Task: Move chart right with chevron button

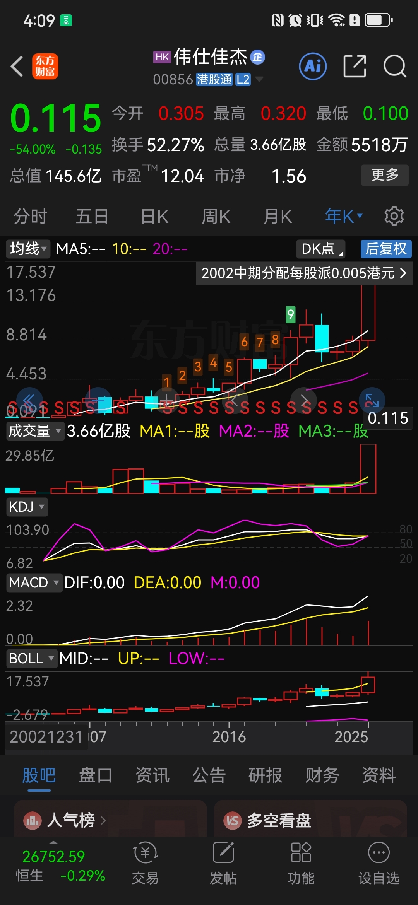Action: 304,400
